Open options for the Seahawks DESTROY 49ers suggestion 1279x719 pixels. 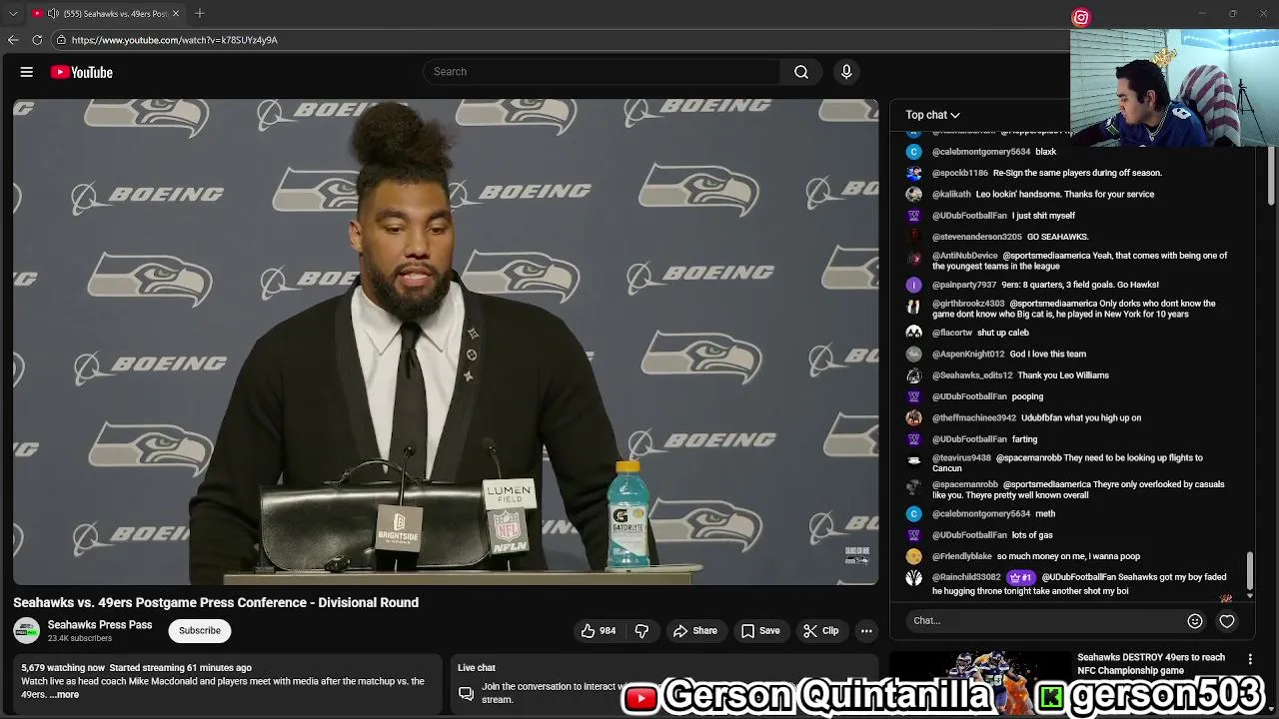coord(1250,659)
